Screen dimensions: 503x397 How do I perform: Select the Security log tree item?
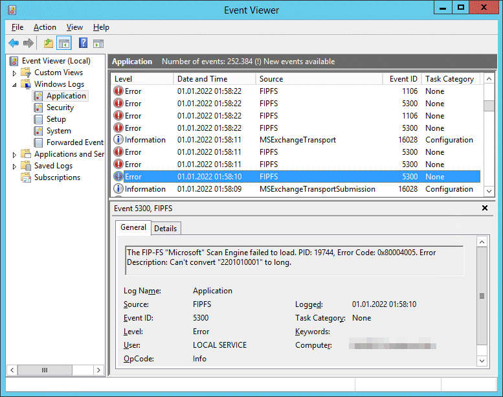click(60, 108)
